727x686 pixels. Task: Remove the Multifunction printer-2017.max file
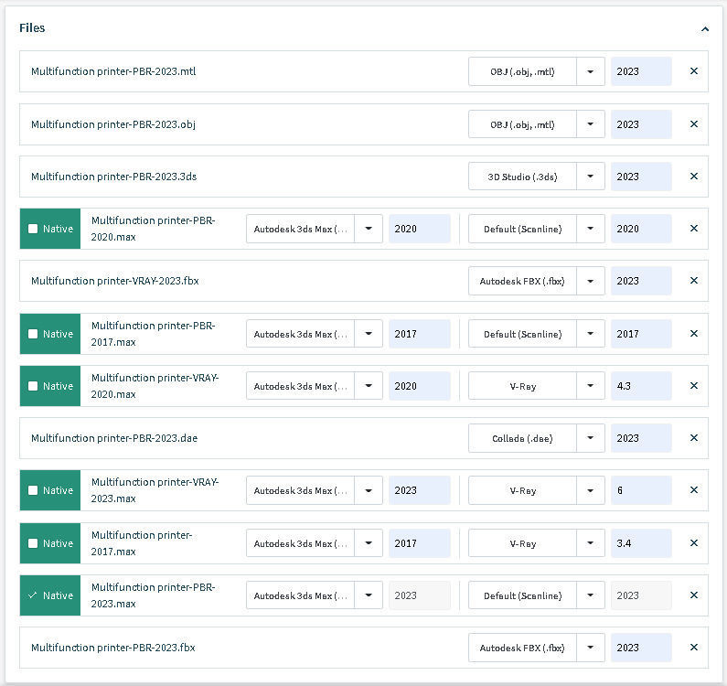694,543
